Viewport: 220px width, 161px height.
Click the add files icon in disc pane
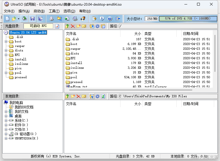(x=92, y=26)
